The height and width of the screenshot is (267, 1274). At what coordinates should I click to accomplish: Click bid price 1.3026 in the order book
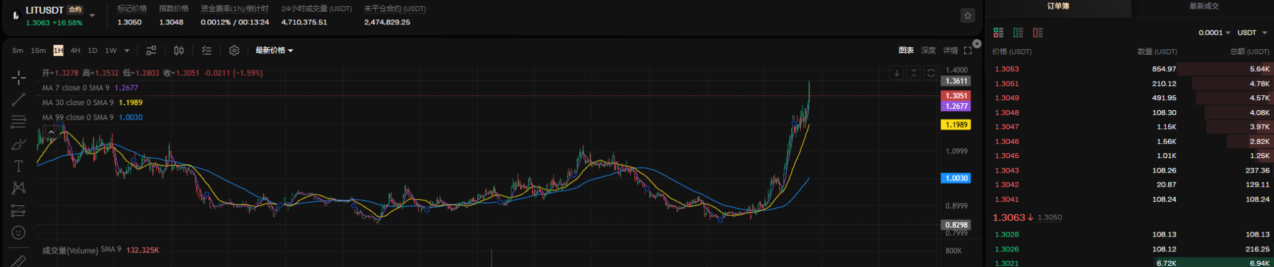tap(1007, 249)
